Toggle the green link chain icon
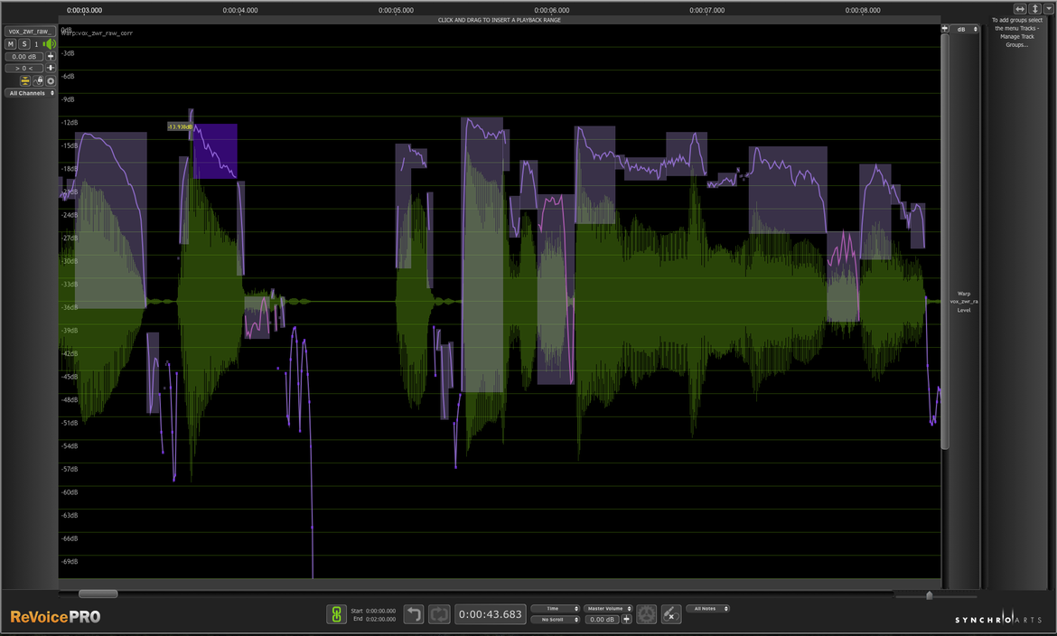 [x=336, y=614]
